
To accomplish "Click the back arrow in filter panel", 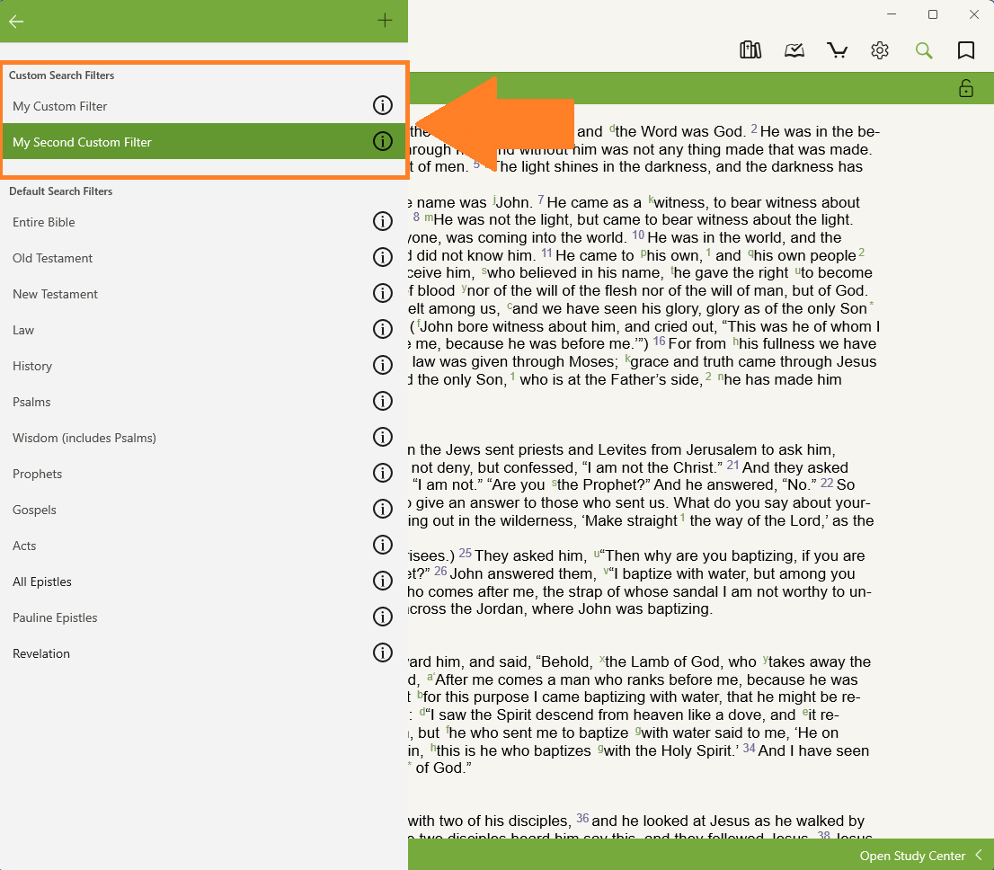I will click(x=16, y=21).
